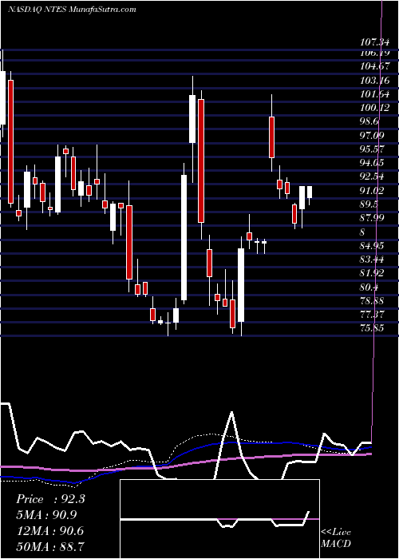Select the 87.99 price level label
Screen dimensions: 399x559
coord(372,218)
